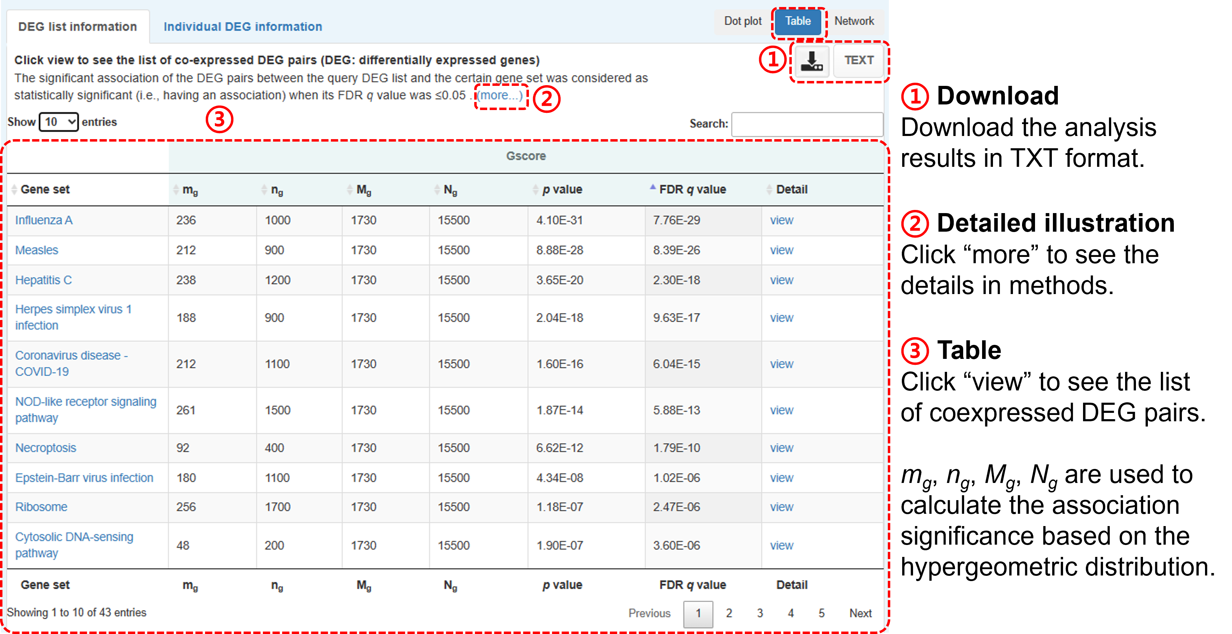The height and width of the screenshot is (634, 1232).
Task: Click view for Herpes simplex virus row
Action: tap(782, 318)
